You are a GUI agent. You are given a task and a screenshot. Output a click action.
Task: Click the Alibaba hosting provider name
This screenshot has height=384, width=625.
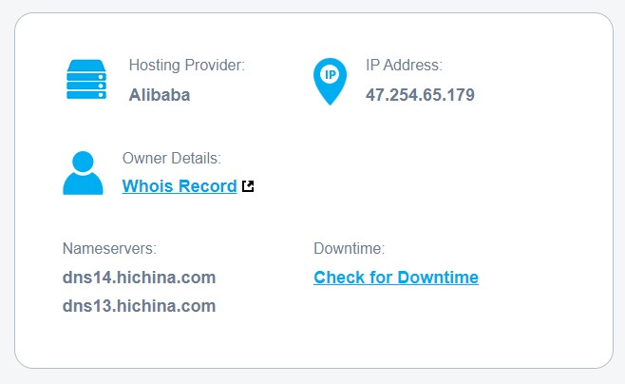(x=160, y=95)
